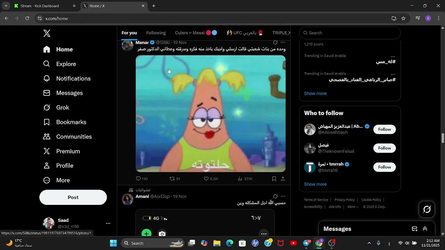Open YouTube from taskbar
Image resolution: width=445 pixels, height=250 pixels.
point(293,243)
